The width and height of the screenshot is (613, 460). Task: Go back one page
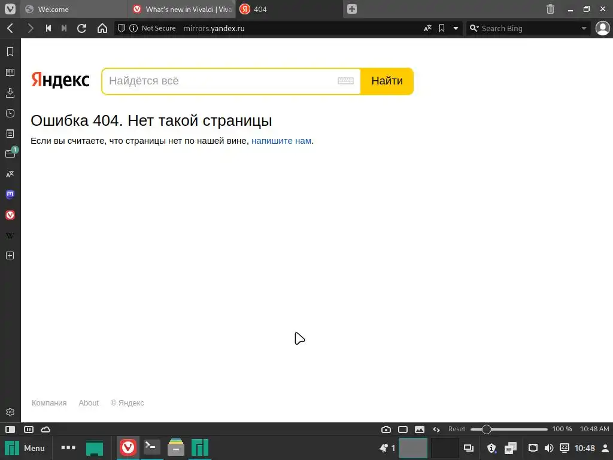pos(11,28)
